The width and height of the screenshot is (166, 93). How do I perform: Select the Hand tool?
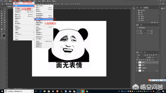[x=2, y=29]
